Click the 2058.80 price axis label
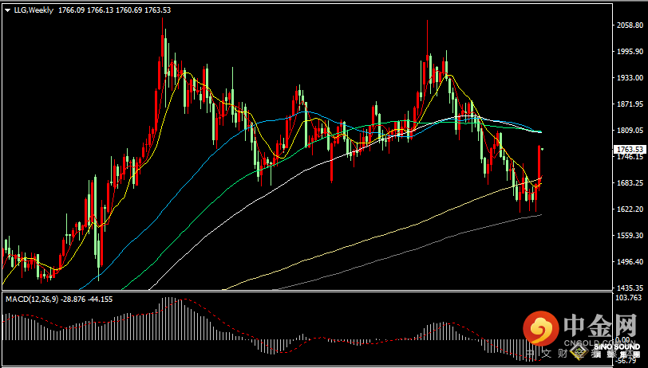 click(x=630, y=25)
